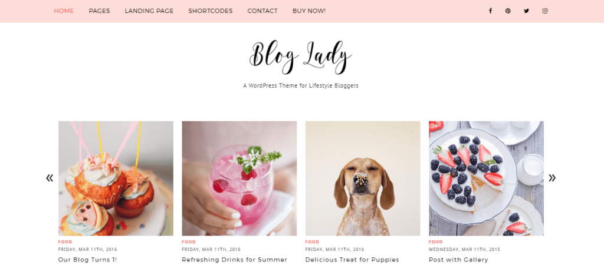Read 'Our Blog Turns 1!' post
Viewport: 604px width, 278px height.
[87, 260]
